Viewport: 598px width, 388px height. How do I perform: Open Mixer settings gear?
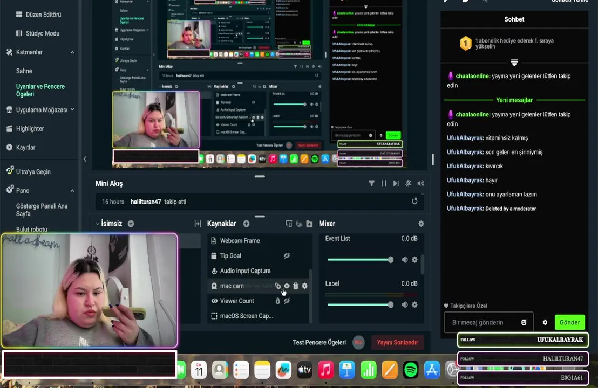tap(421, 224)
